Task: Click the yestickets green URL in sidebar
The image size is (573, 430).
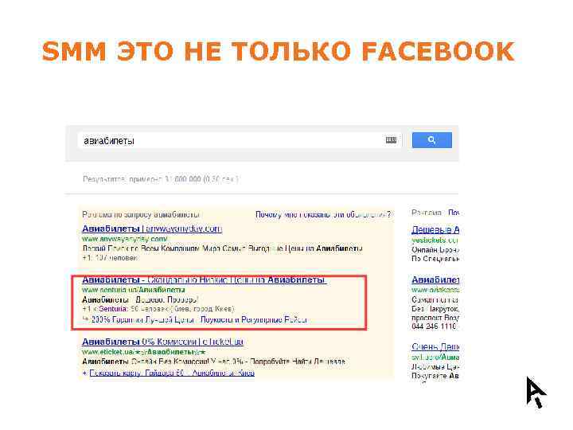Action: tap(435, 240)
